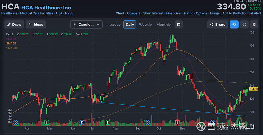Switch timeframe to Monthly
Viewport: 263px width, 135px height.
[x=163, y=25]
